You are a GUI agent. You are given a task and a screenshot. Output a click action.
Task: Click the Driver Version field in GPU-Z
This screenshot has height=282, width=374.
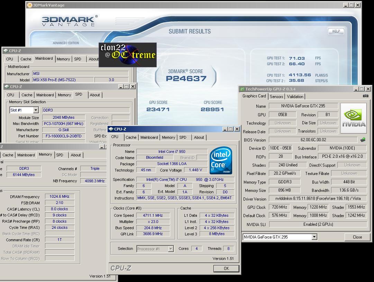click(318, 198)
